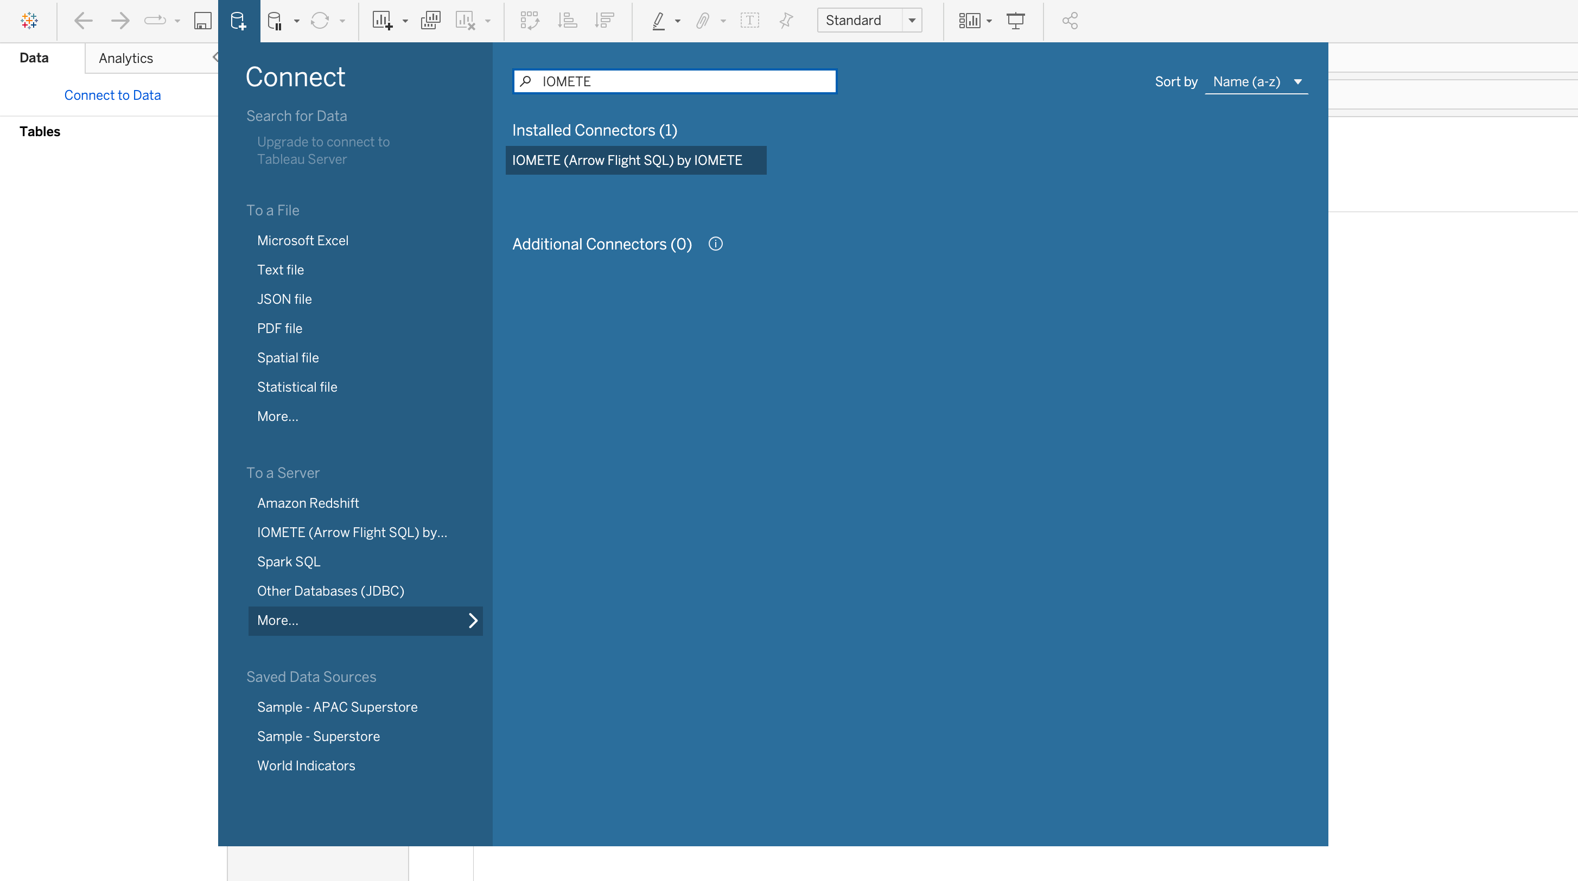Viewport: 1578px width, 881px height.
Task: Open the Run Update dropdown arrow
Action: point(342,21)
